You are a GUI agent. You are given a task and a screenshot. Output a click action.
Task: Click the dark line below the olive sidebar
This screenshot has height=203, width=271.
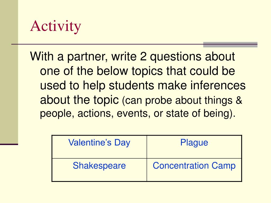tap(9, 144)
